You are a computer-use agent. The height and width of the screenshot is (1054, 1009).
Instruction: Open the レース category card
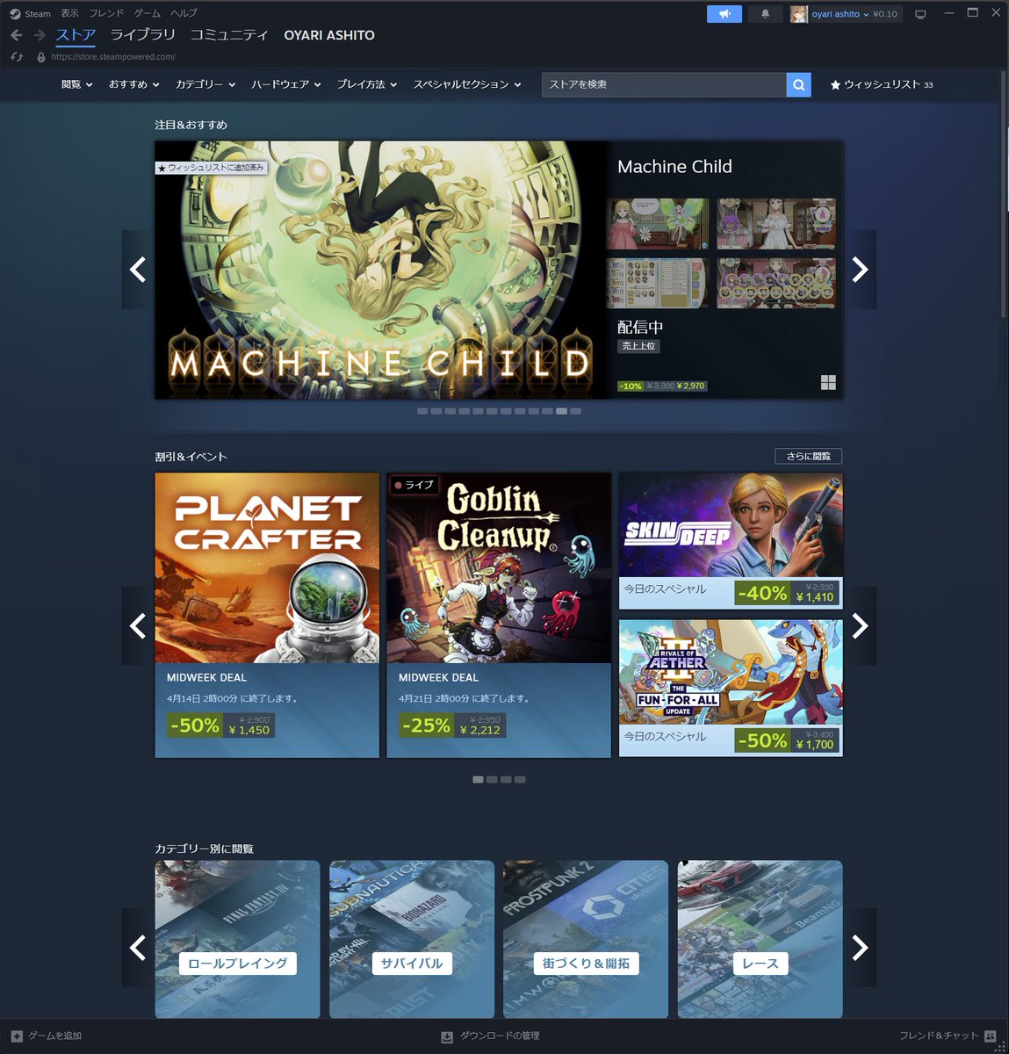(760, 939)
